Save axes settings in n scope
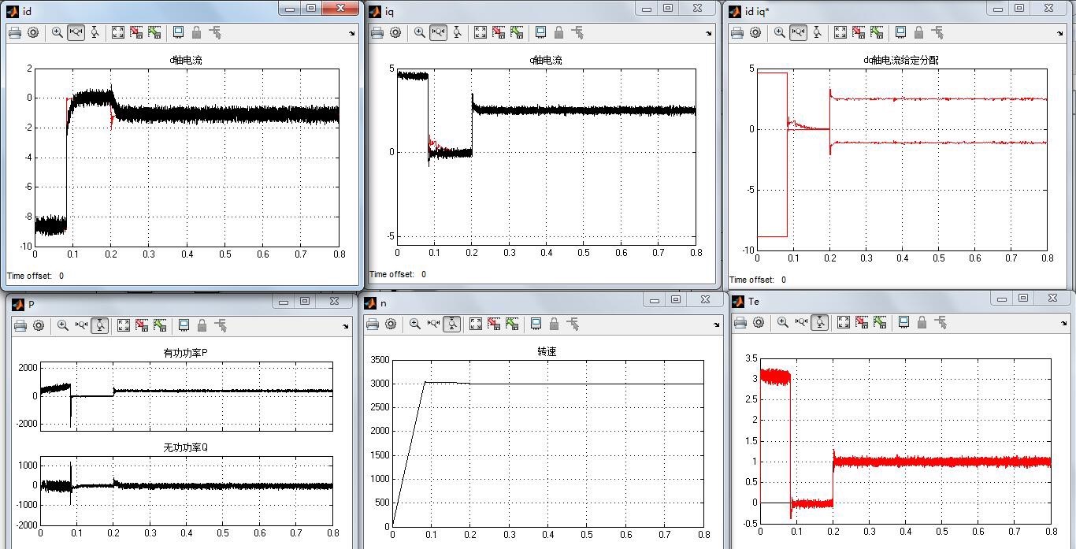 pos(494,324)
